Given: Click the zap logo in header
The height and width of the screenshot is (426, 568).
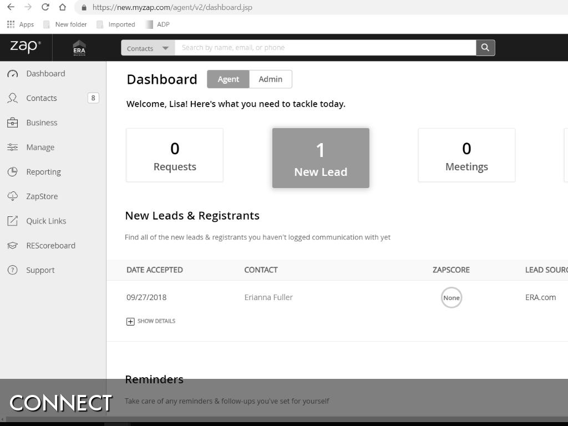Looking at the screenshot, I should click(x=26, y=47).
